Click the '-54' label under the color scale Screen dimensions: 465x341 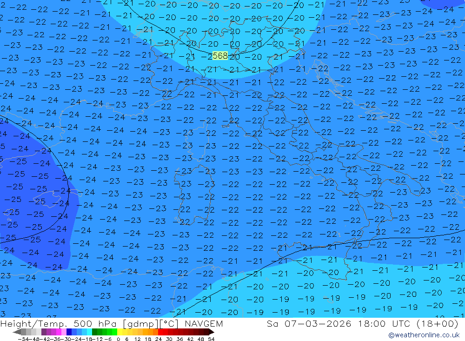(23, 339)
